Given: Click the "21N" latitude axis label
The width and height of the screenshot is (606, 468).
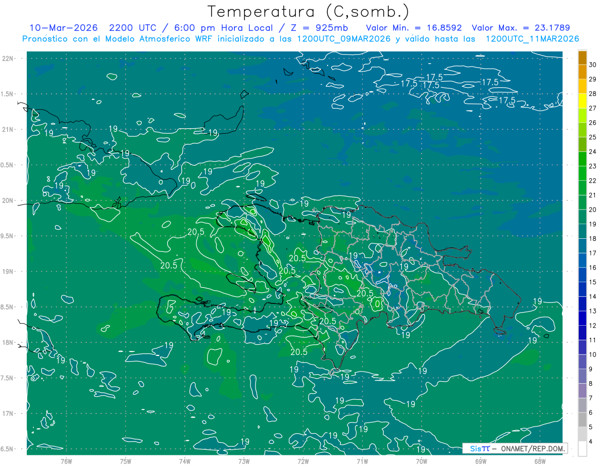Looking at the screenshot, I should tap(9, 129).
